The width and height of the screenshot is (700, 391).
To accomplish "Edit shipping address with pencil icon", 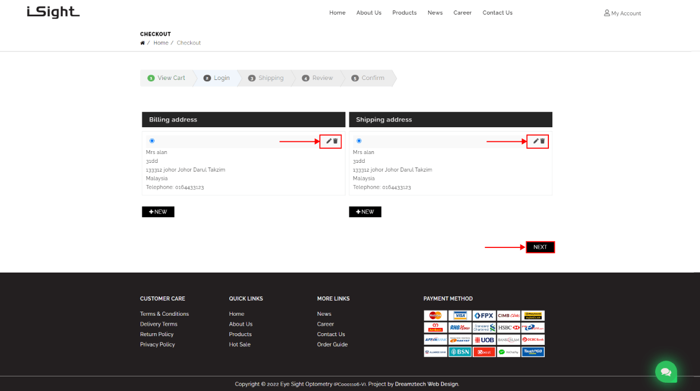I will pos(535,141).
